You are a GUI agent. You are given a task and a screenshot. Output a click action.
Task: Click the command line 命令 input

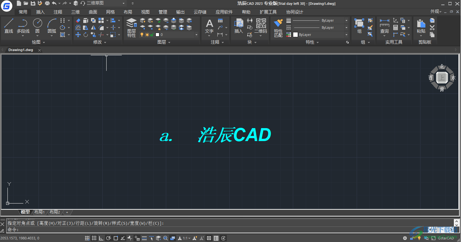(229, 230)
